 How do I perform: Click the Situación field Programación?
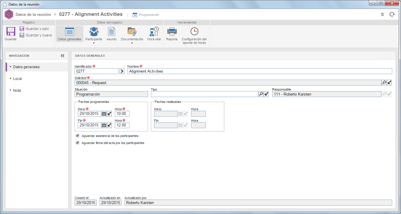tap(111, 94)
